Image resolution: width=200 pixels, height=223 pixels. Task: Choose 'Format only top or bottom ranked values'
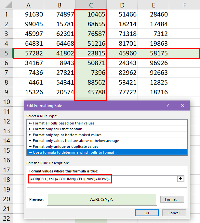[x=107, y=135]
